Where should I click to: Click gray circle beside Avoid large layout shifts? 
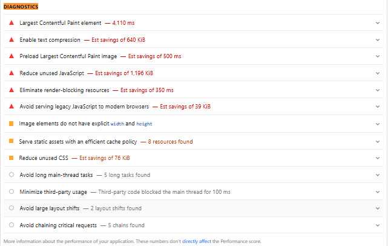pyautogui.click(x=11, y=208)
